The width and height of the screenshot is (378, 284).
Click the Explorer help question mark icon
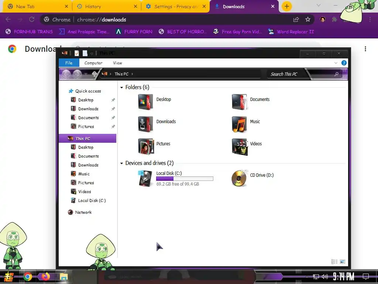[344, 63]
